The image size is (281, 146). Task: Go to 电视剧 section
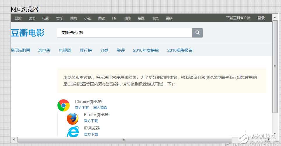coord(65,50)
